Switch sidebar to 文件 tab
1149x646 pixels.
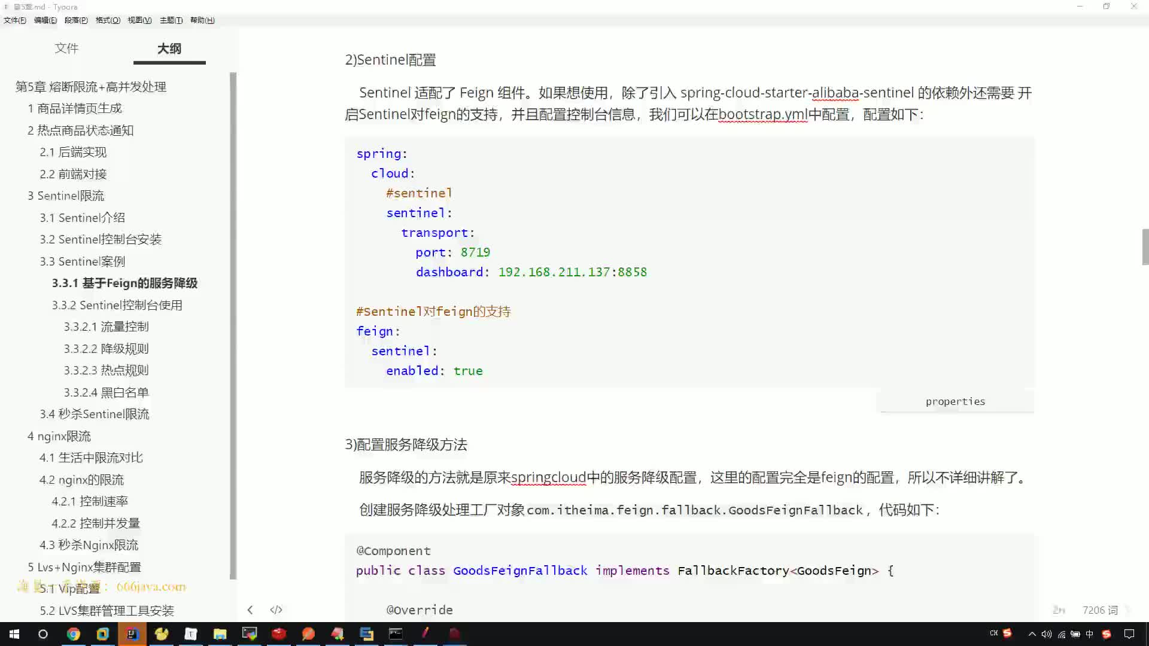(66, 48)
